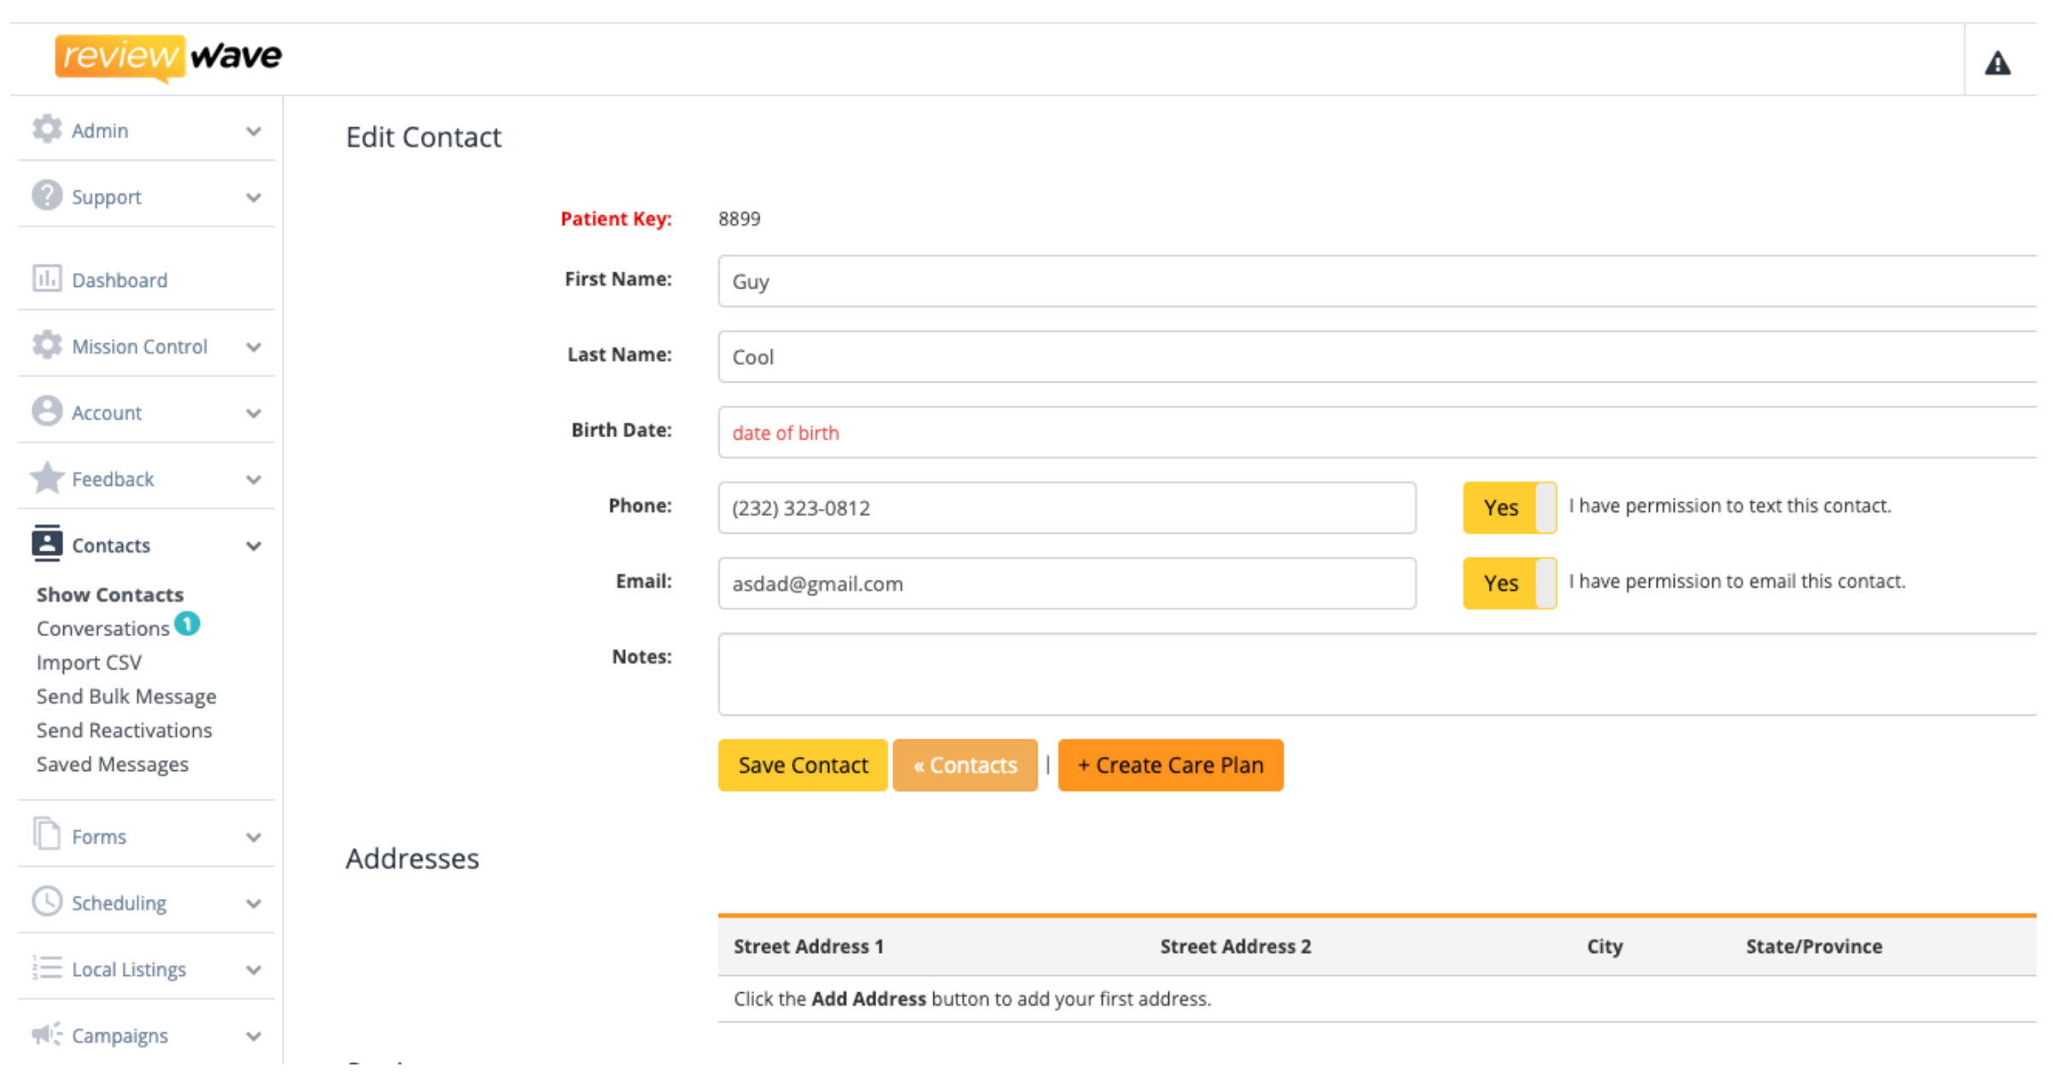This screenshot has height=1081, width=2053.
Task: Click the Admin gear icon
Action: coord(47,130)
